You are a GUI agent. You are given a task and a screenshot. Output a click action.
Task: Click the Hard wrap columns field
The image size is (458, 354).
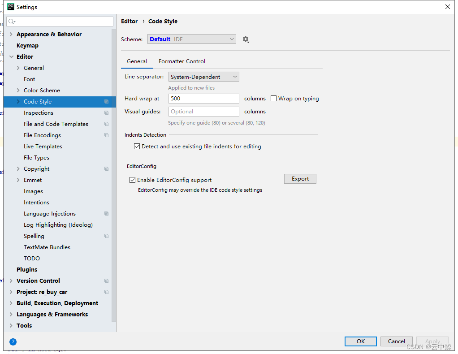click(x=203, y=98)
